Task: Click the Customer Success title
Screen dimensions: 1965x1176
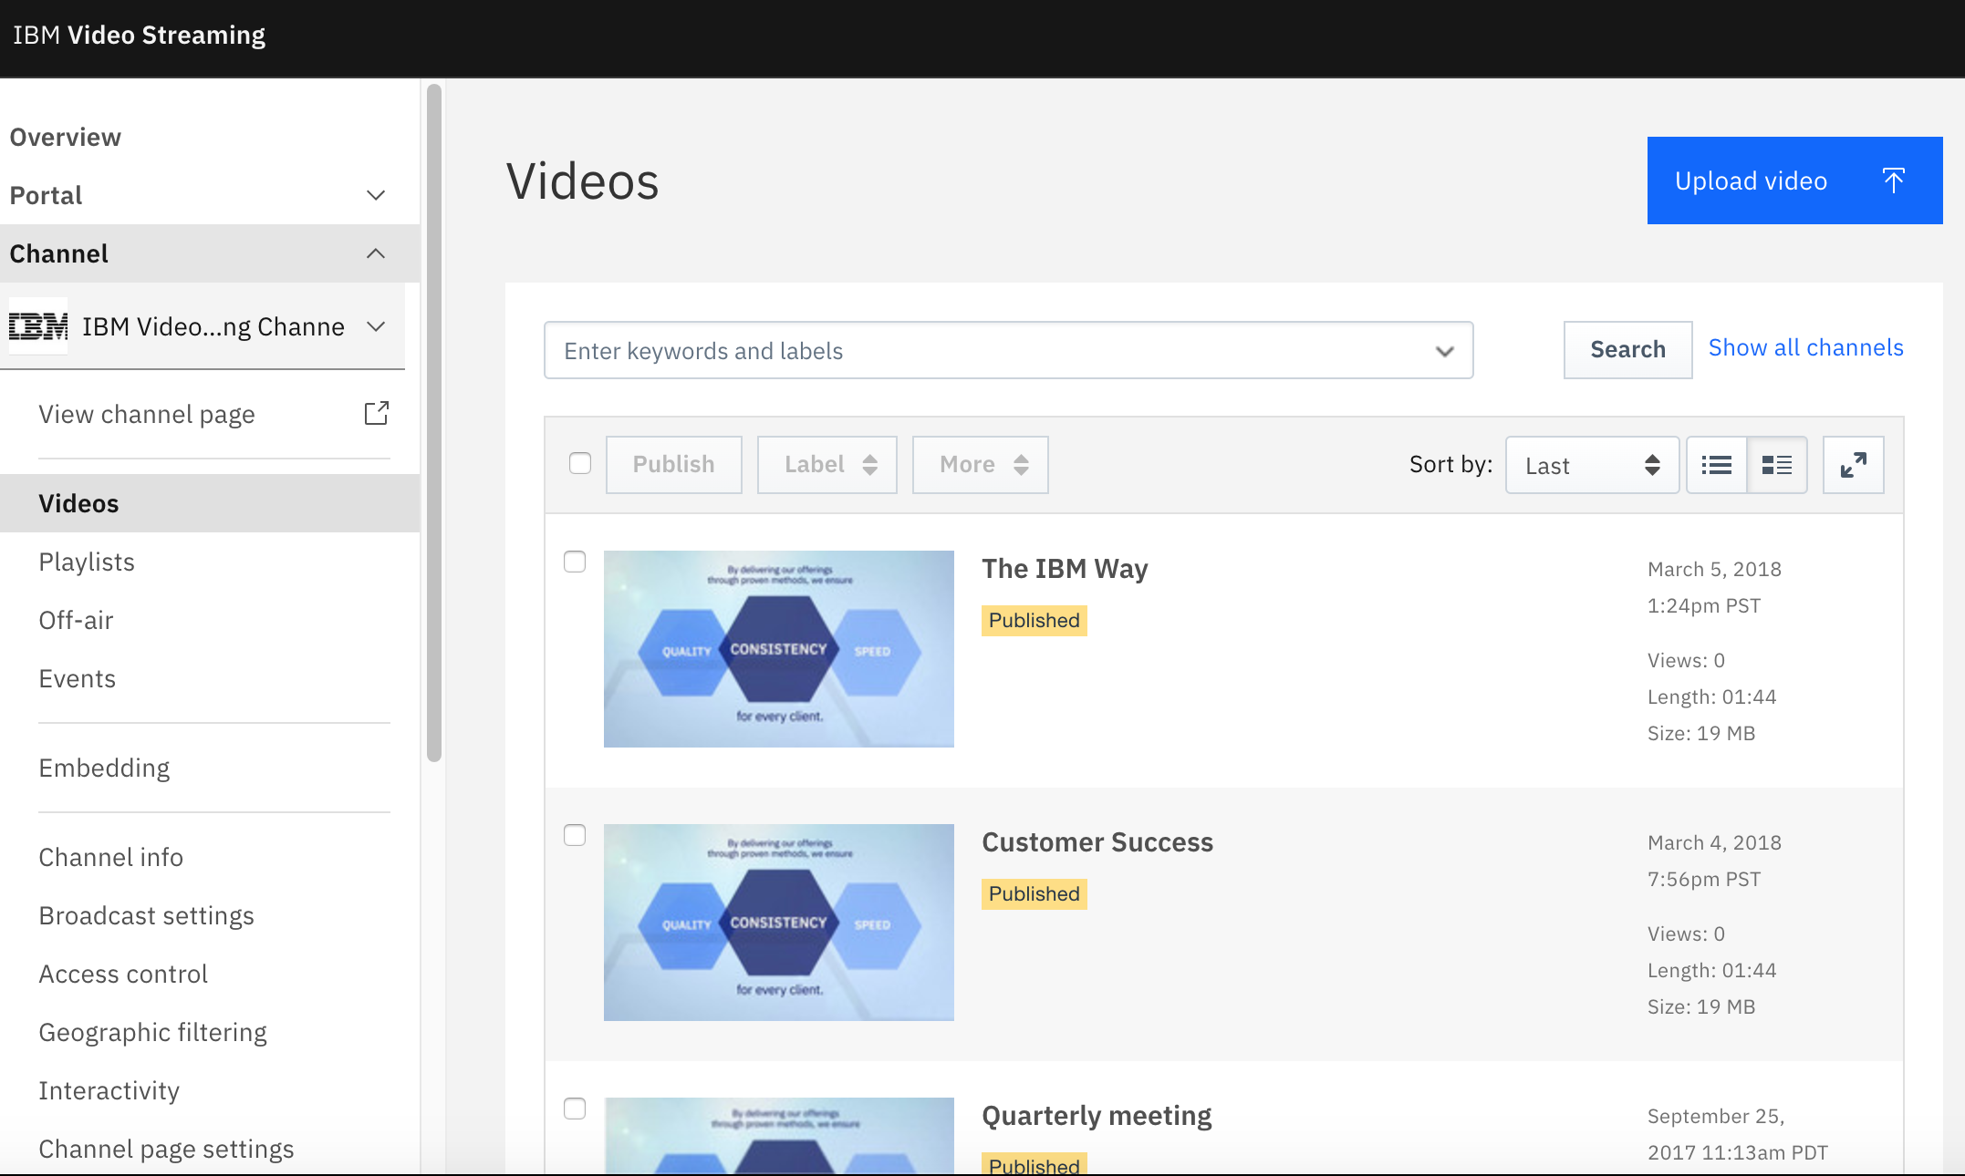Action: [1097, 842]
